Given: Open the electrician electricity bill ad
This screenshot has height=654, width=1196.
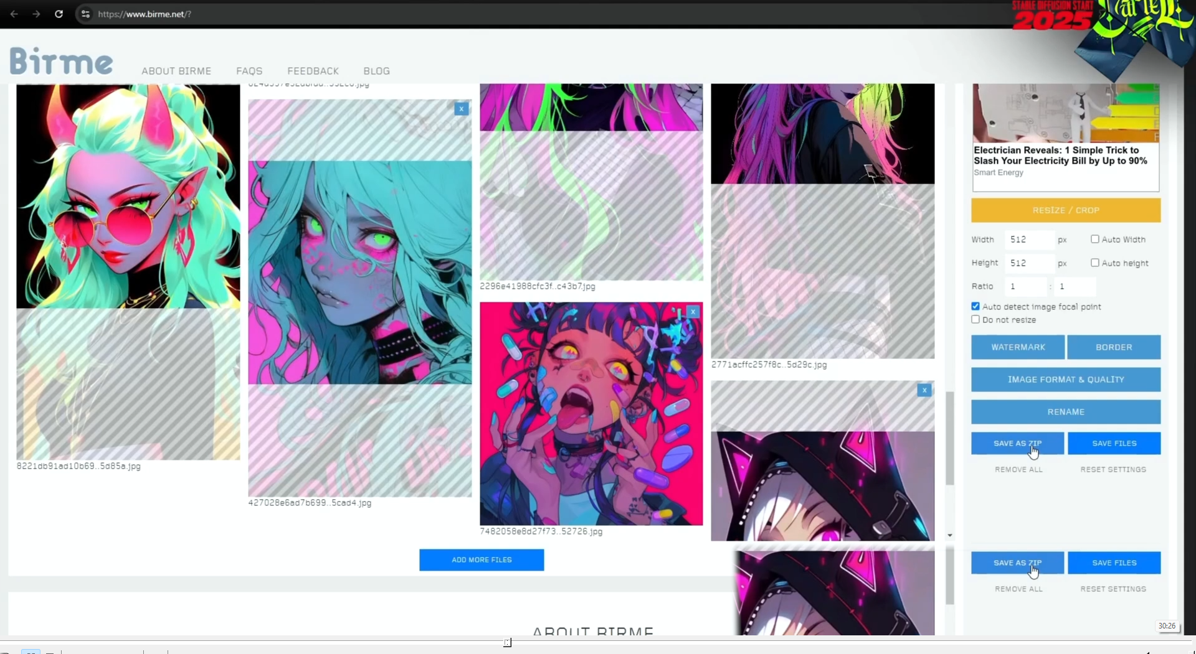Looking at the screenshot, I should (x=1066, y=137).
